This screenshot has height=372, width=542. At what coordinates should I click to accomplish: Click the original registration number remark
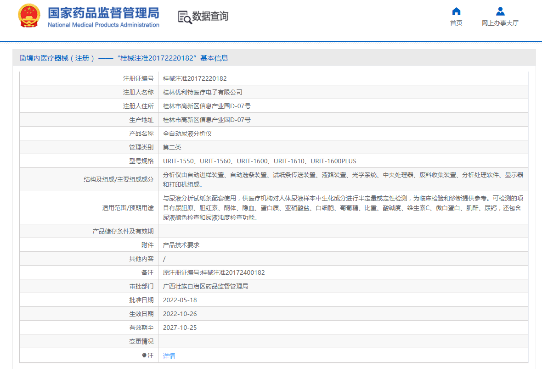click(x=214, y=272)
